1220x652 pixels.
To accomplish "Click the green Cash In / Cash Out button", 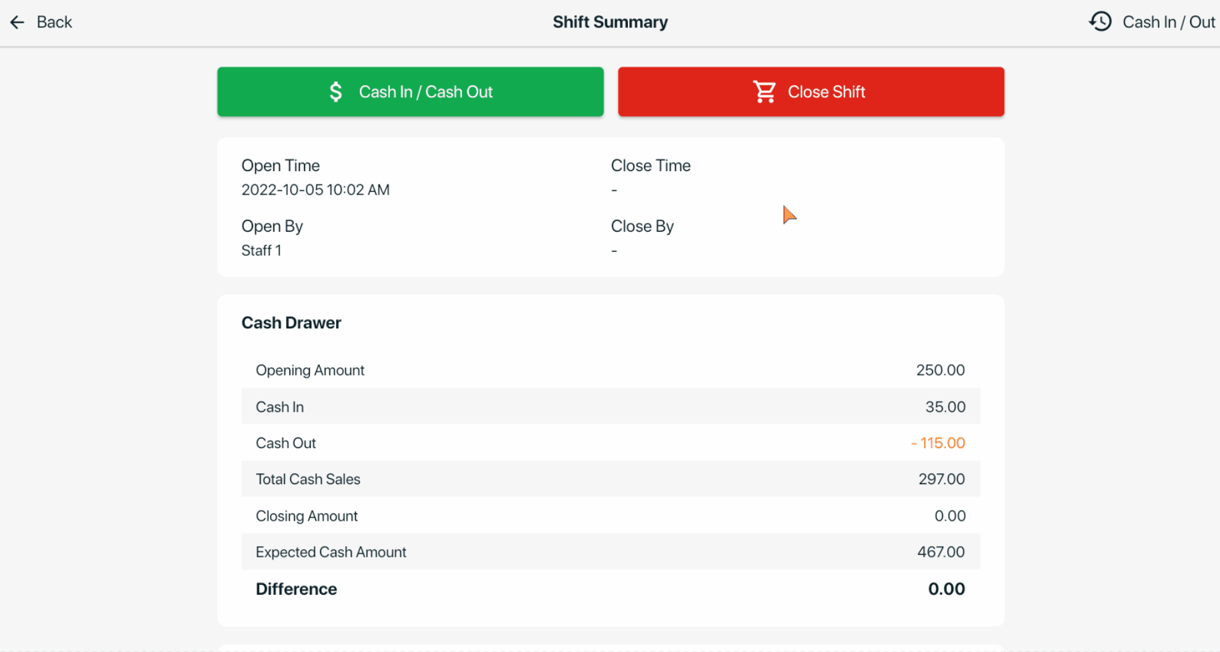I will click(411, 92).
